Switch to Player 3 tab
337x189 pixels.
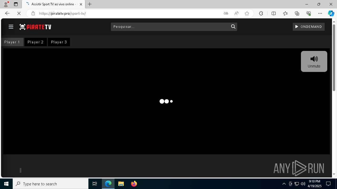tap(59, 42)
